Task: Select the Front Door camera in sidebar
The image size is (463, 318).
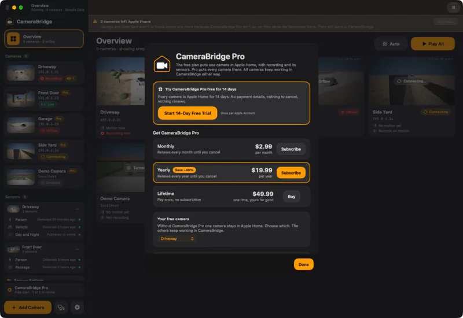Action: 44,98
